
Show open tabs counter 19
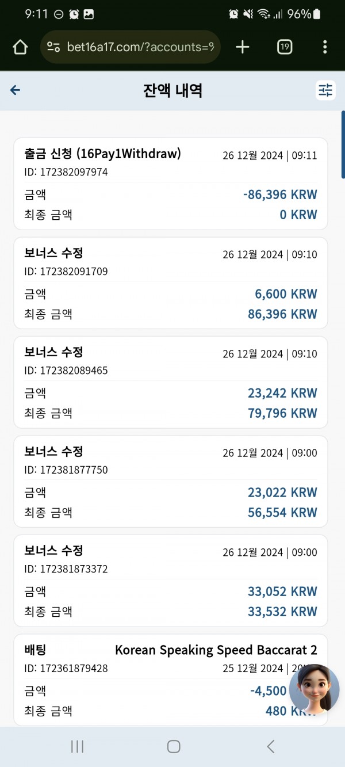tap(284, 47)
